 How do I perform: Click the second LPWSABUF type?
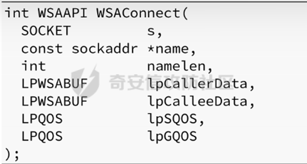54,101
